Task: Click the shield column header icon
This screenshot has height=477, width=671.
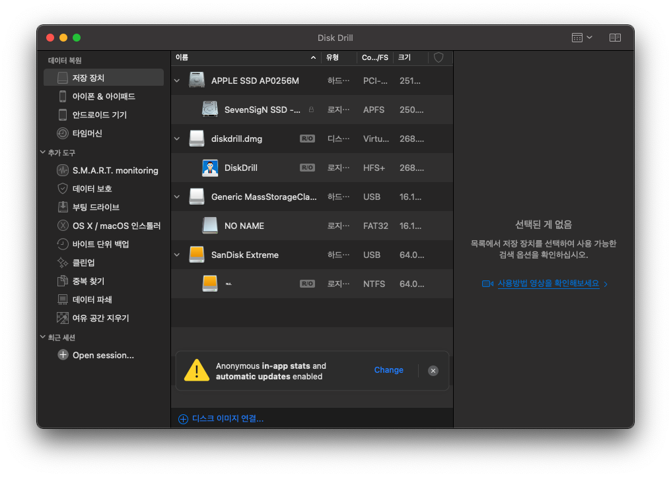Action: [x=439, y=57]
